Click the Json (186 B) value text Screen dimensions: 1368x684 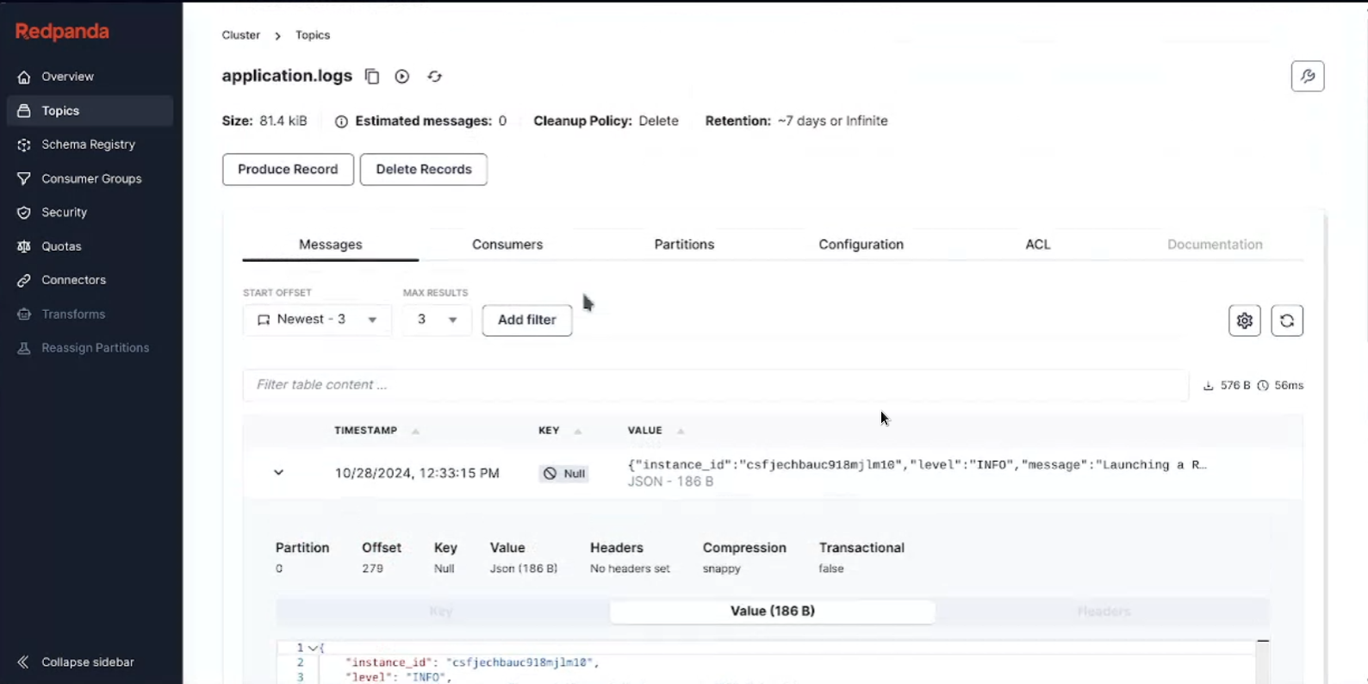(x=524, y=569)
